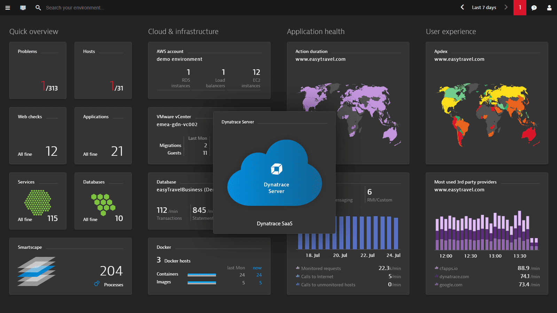Open the user account profile icon

pos(549,8)
